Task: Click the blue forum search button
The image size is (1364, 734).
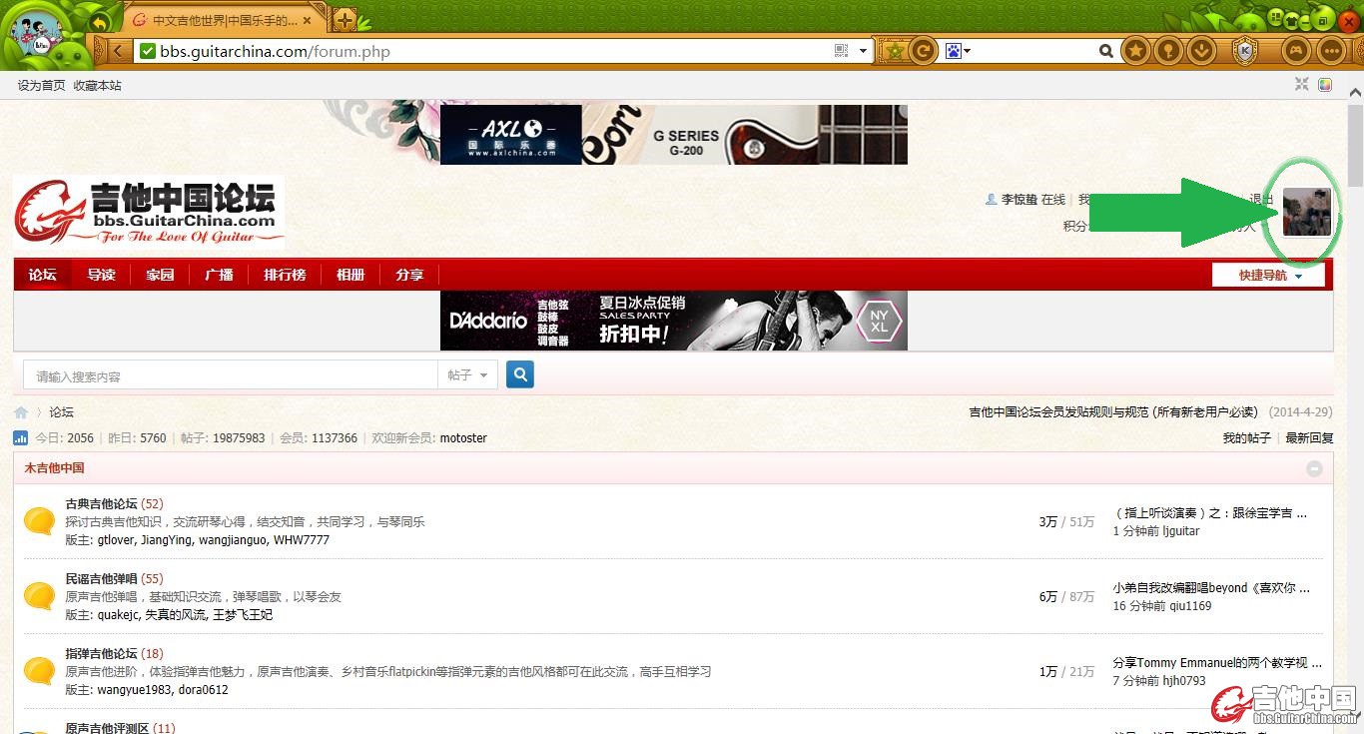Action: click(x=520, y=374)
